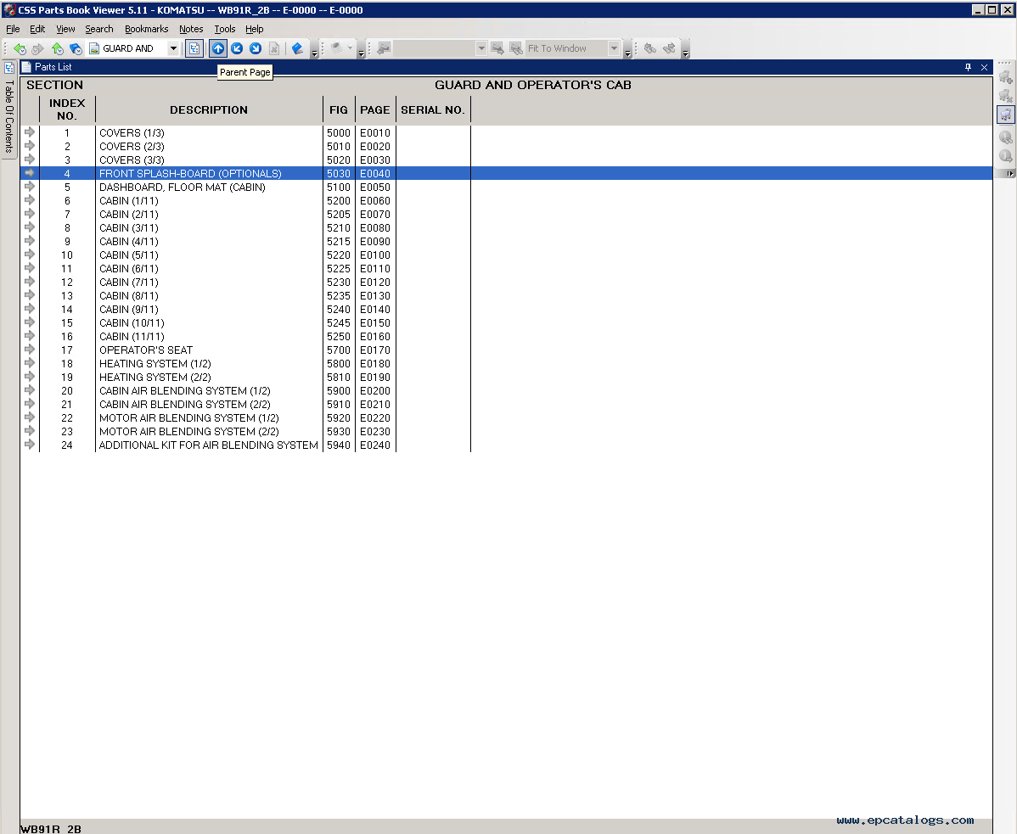This screenshot has width=1017, height=834.
Task: Click the blue history icon with clock
Action: (76, 48)
